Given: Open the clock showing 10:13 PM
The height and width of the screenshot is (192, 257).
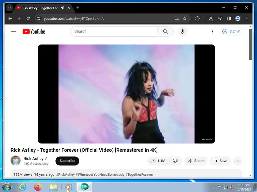Looking at the screenshot, I should pos(244,187).
